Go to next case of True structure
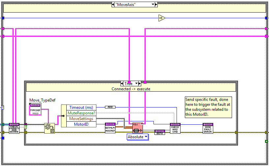The height and width of the screenshot is (166, 269). 140,84
